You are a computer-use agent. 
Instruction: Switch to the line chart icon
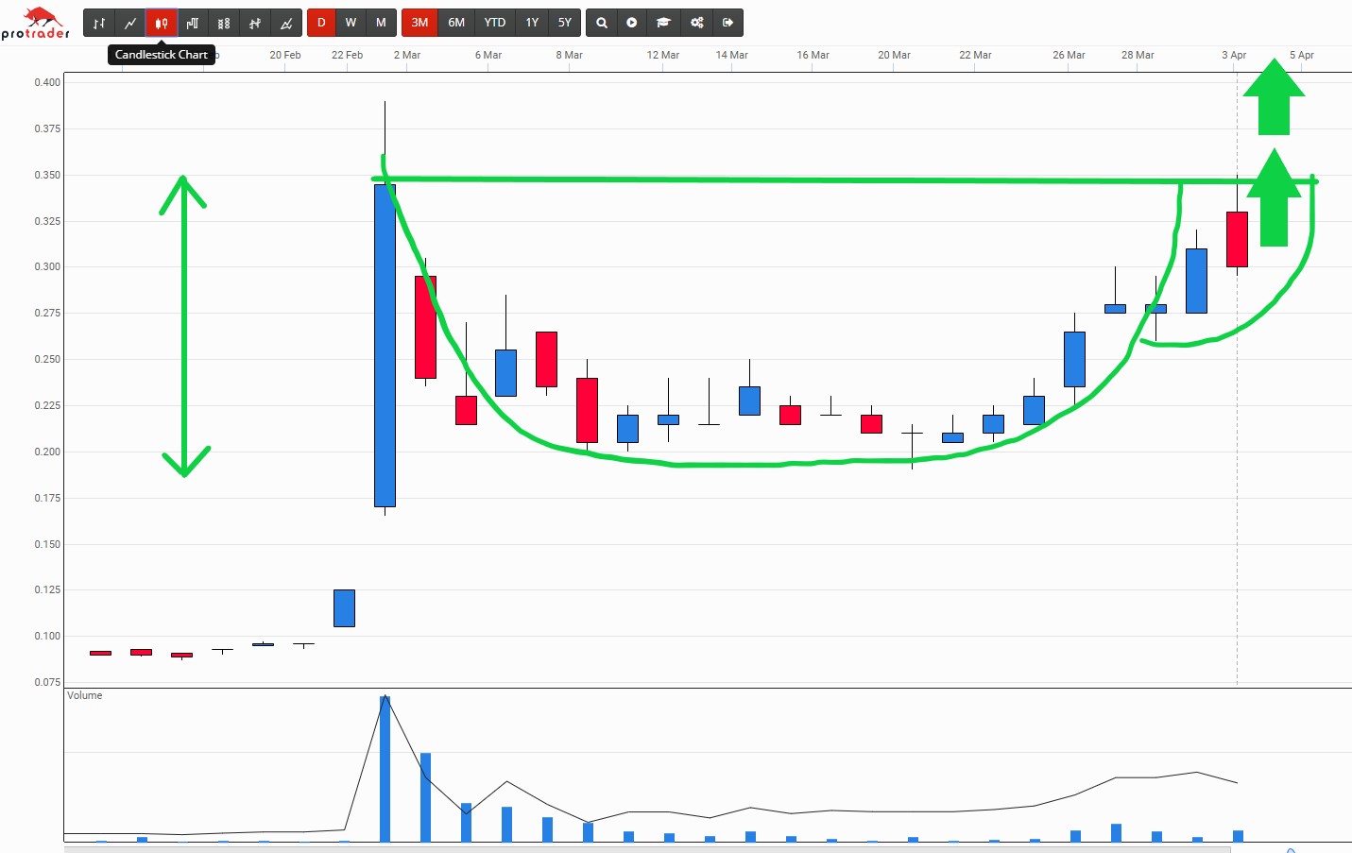point(130,23)
